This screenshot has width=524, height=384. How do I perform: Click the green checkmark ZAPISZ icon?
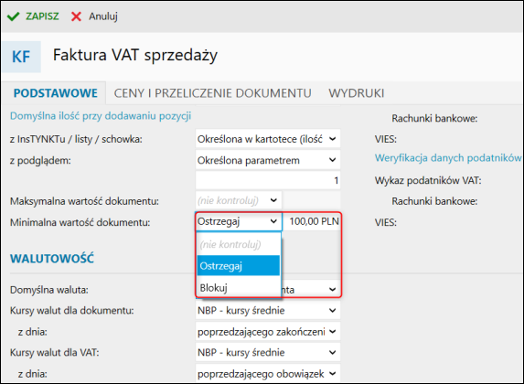click(13, 16)
